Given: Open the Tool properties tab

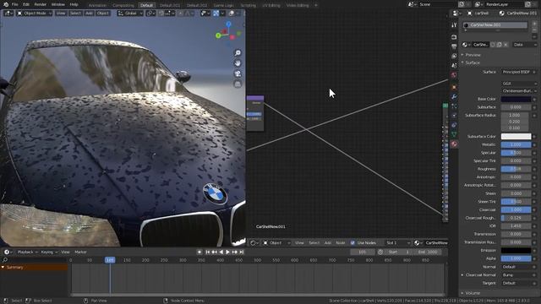Looking at the screenshot, I should click(454, 25).
